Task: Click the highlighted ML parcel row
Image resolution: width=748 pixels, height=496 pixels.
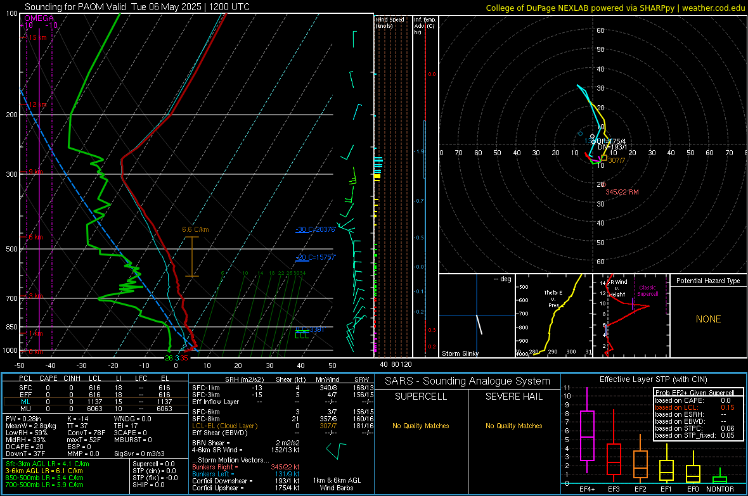Action: click(x=95, y=402)
